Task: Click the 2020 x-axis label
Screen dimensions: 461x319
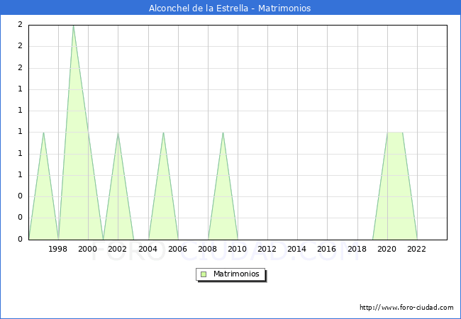Action: point(387,249)
